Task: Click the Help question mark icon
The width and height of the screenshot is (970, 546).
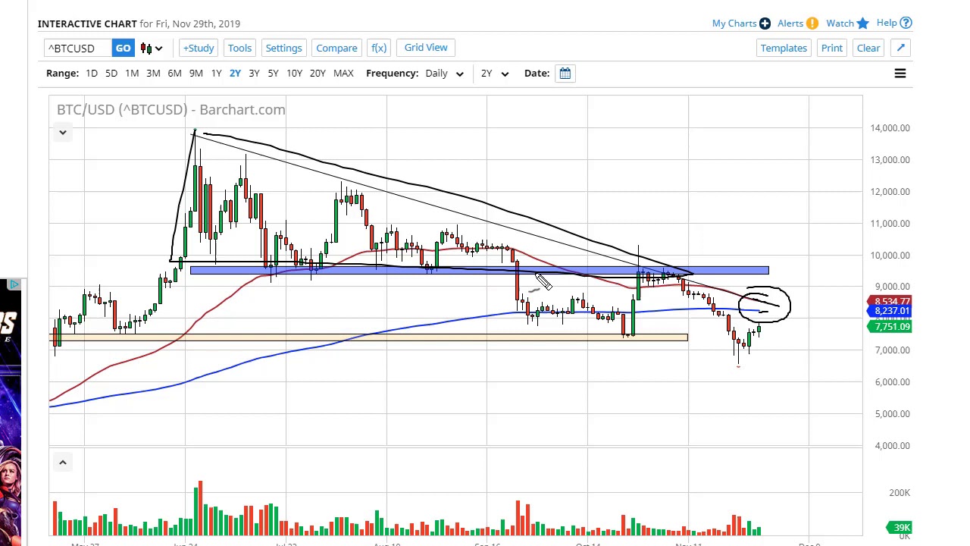Action: [x=906, y=24]
